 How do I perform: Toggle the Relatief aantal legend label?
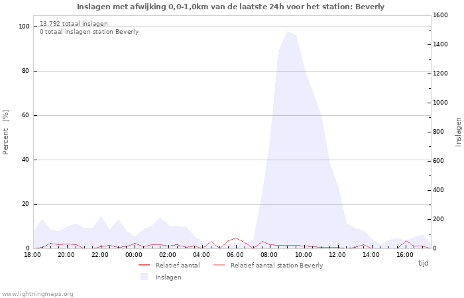pyautogui.click(x=177, y=265)
